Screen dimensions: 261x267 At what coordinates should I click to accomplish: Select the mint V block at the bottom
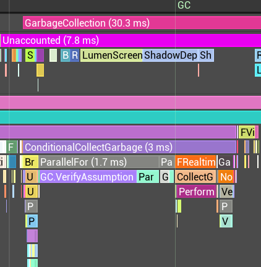[x=226, y=221]
